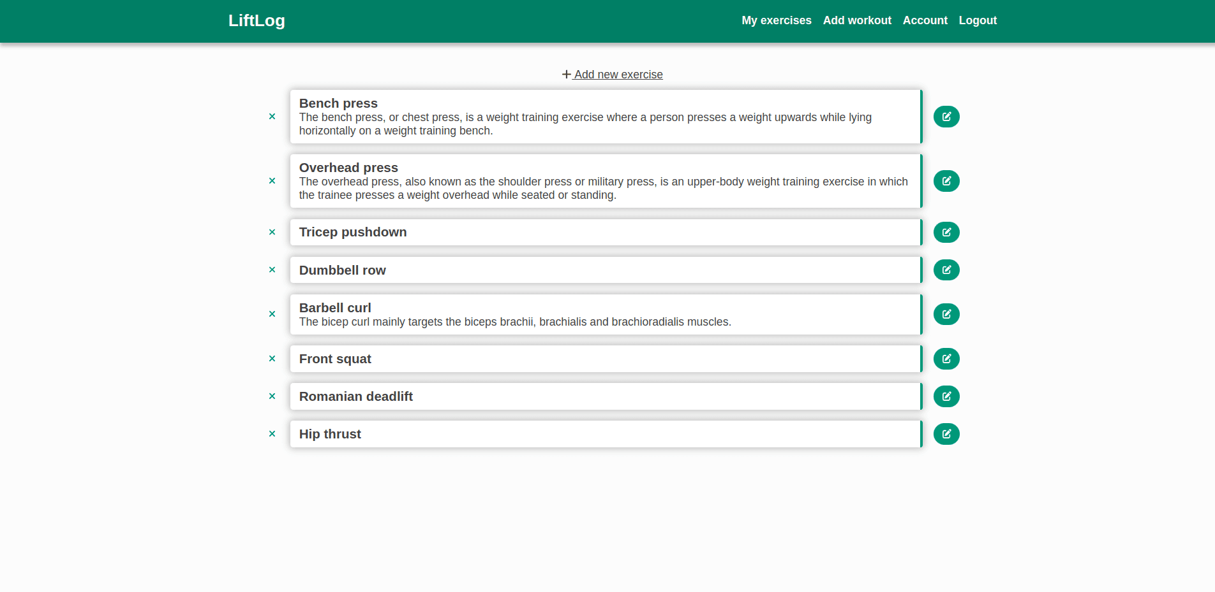1215x592 pixels.
Task: Open the Account page
Action: (x=925, y=20)
